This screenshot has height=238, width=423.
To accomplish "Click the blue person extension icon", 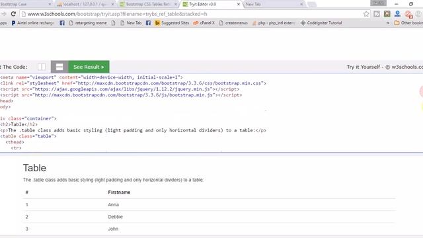I will (397, 14).
